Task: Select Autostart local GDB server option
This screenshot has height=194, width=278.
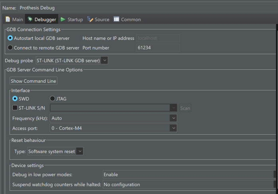Action: 10,38
